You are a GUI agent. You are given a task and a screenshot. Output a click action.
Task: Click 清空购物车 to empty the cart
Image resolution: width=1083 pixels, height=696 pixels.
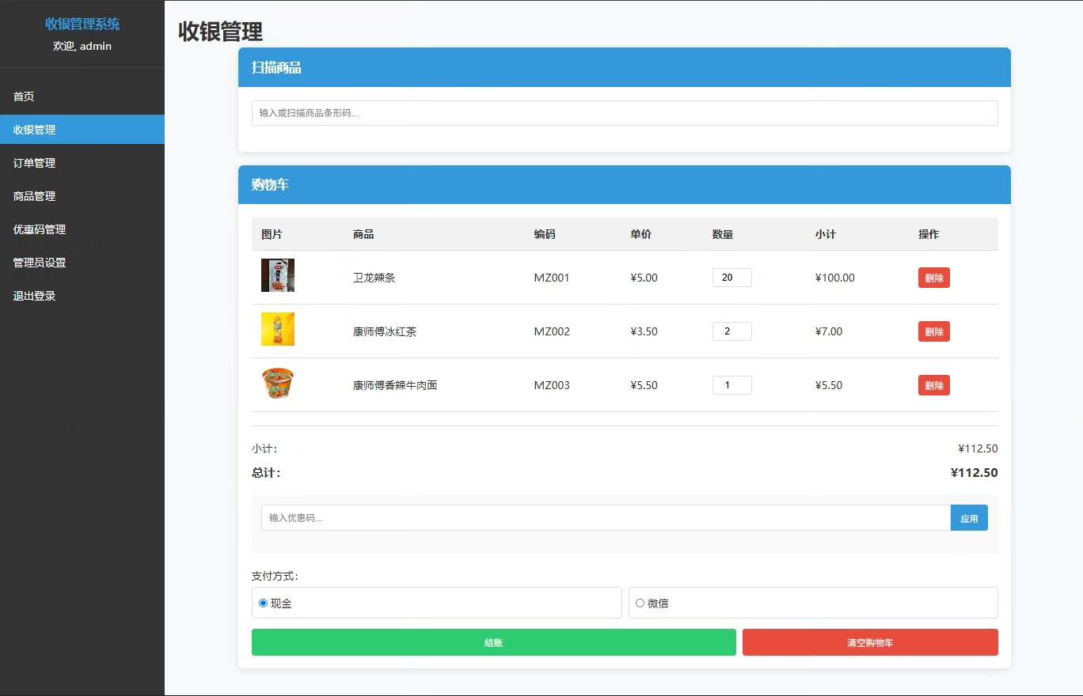click(x=869, y=642)
